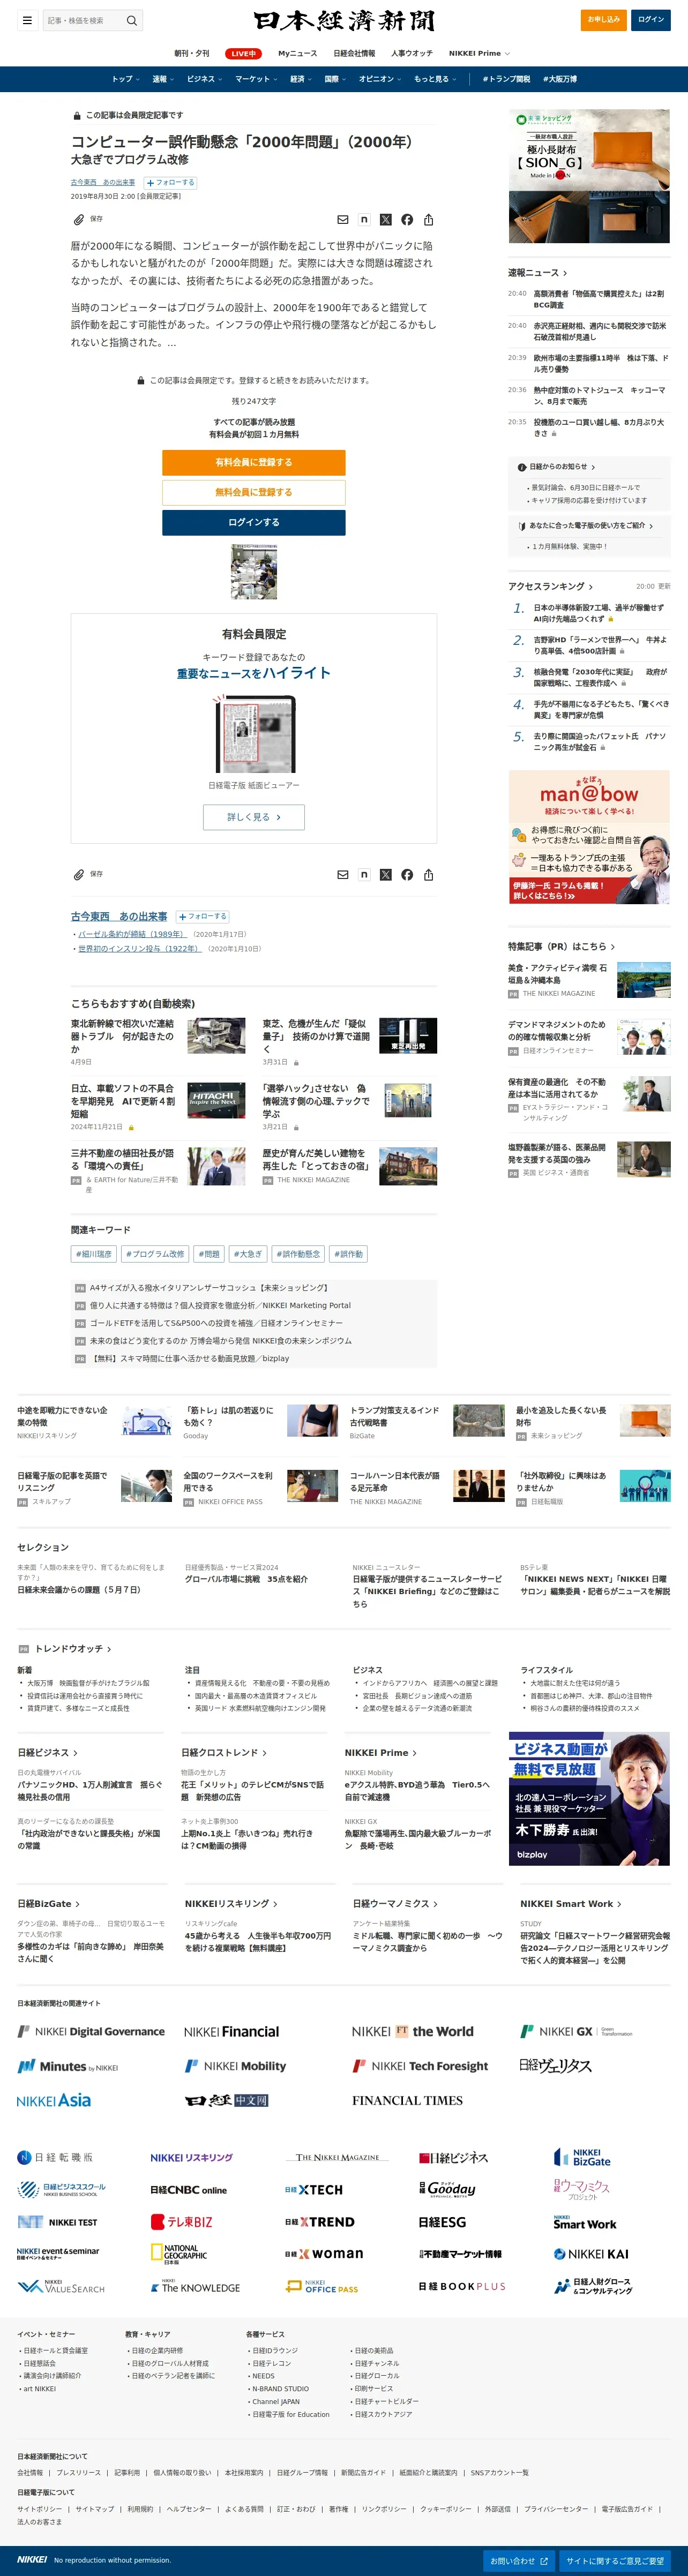Click お問い合わせ in the footer

click(x=520, y=2561)
